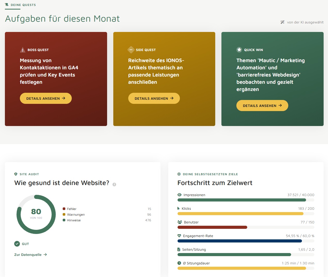The height and width of the screenshot is (277, 328).
Task: Click the score number 80
Action: click(x=36, y=212)
